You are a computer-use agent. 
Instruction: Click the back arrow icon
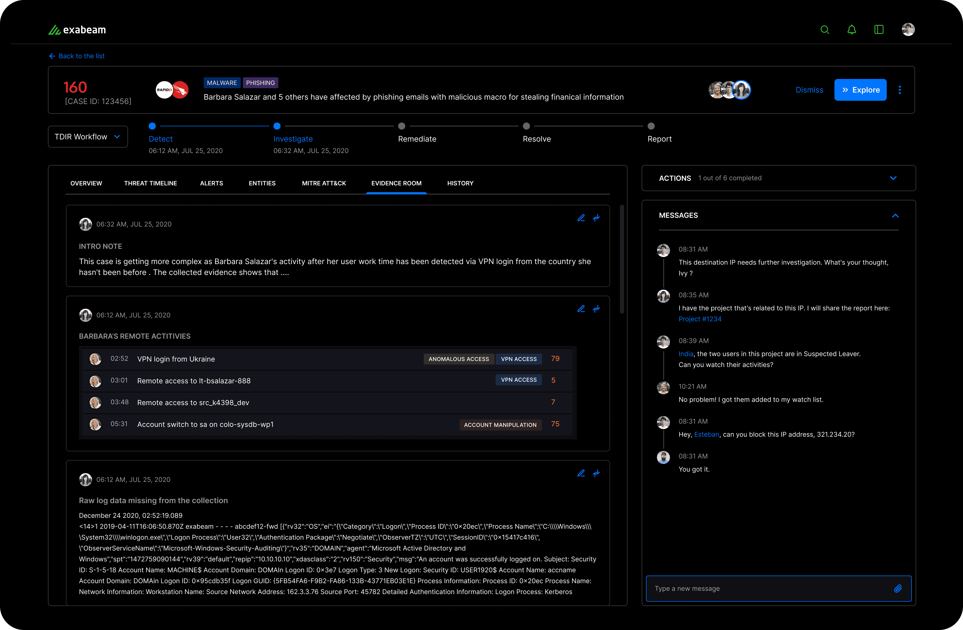click(x=52, y=56)
